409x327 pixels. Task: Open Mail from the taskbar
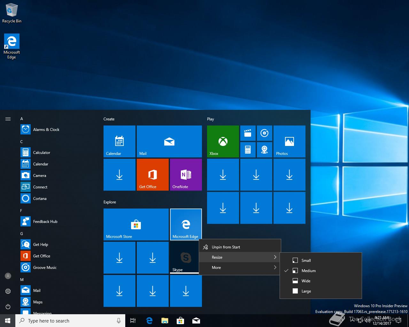(x=196, y=321)
